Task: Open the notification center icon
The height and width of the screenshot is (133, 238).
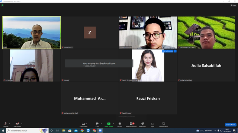Action: (x=234, y=130)
